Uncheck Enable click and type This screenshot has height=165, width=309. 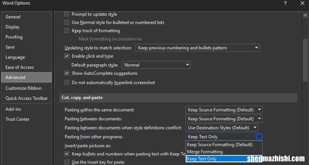click(67, 56)
